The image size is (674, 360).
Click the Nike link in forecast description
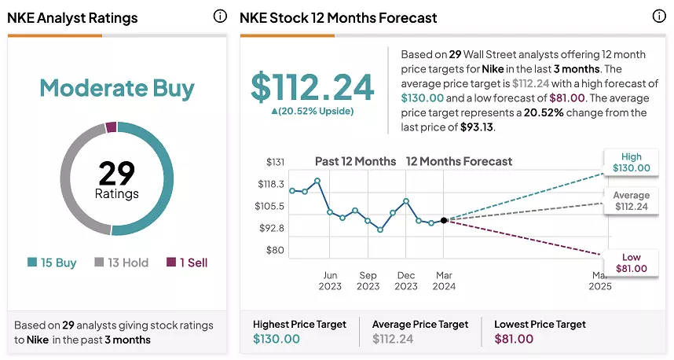click(493, 69)
